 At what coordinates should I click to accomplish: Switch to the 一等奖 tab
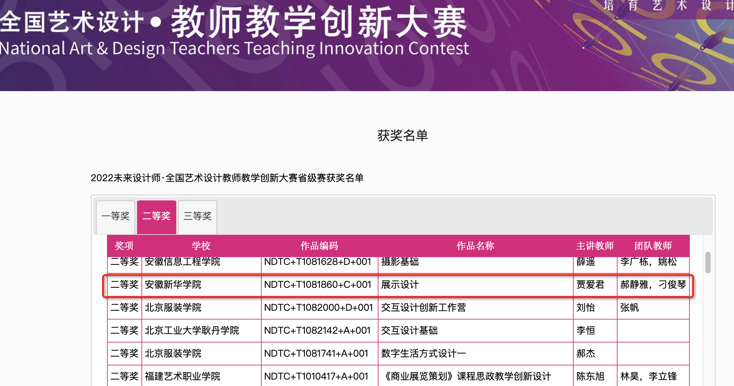click(x=115, y=216)
